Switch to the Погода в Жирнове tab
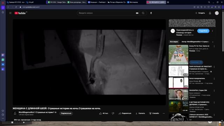The height and width of the screenshot is (126, 224). pos(117,2)
